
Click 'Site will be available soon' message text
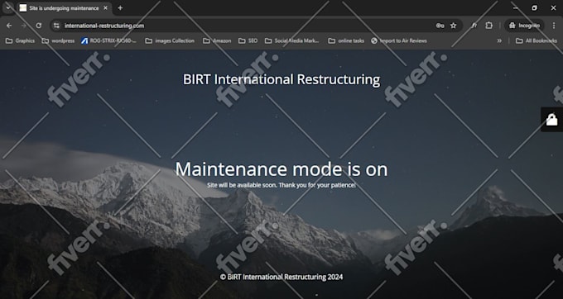(281, 185)
